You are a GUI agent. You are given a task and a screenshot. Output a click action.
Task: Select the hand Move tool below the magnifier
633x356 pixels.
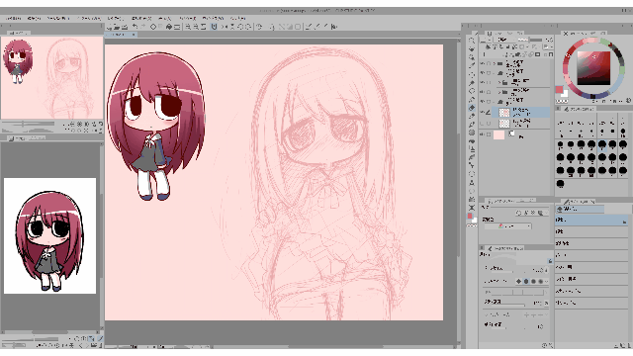(472, 48)
